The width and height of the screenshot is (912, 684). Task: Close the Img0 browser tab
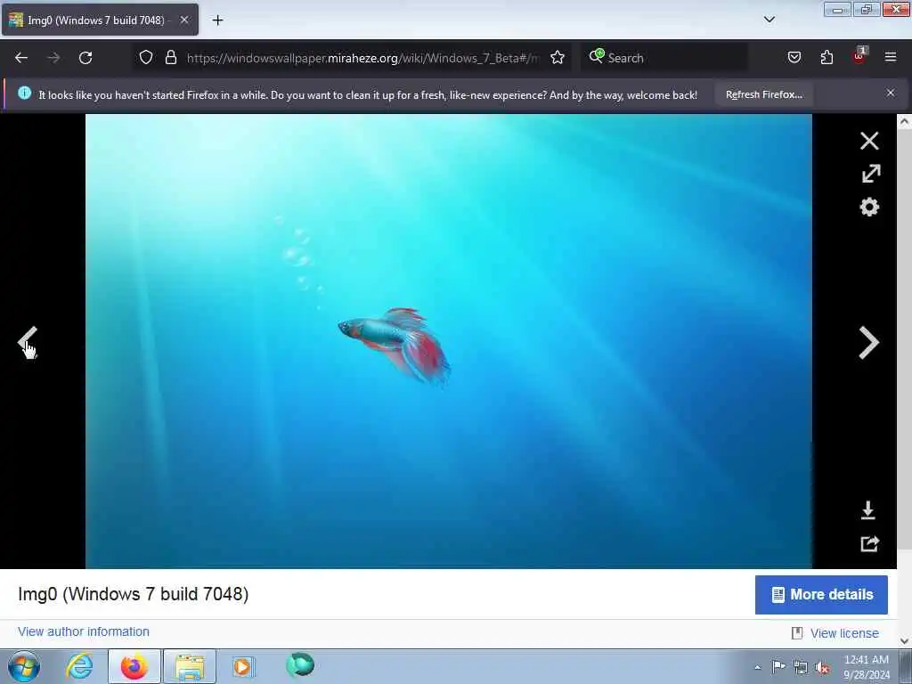183,20
